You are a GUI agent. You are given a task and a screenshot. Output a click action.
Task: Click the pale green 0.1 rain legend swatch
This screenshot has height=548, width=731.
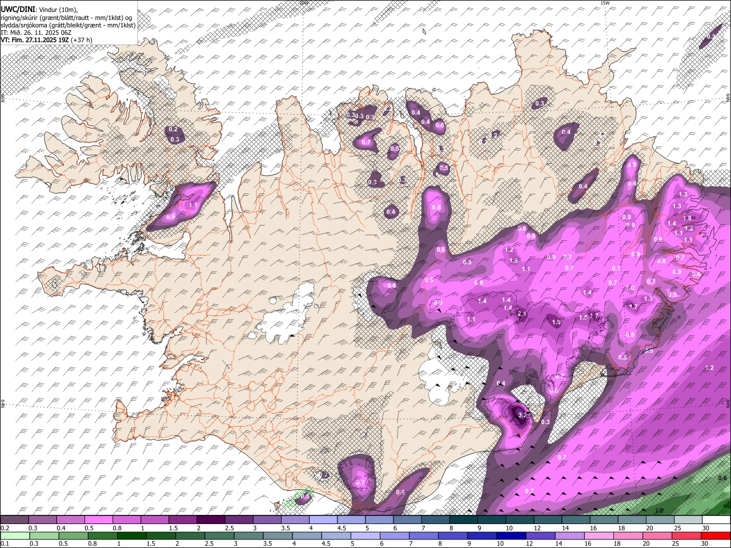click(x=15, y=535)
